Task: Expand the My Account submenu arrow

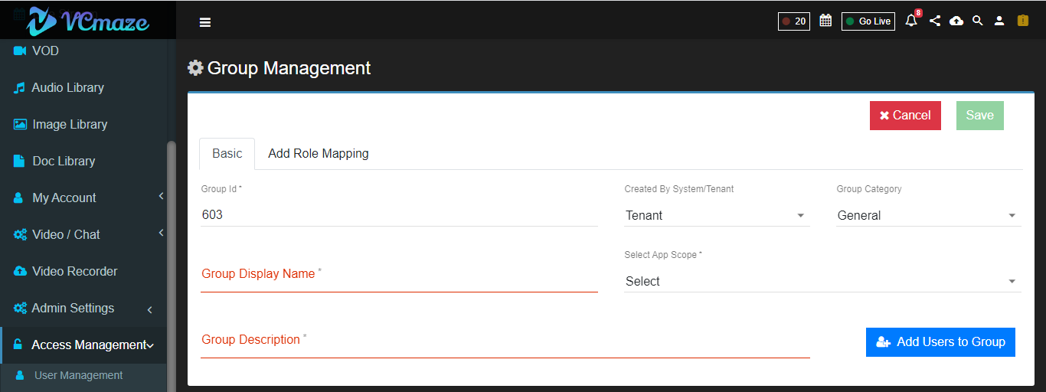Action: click(161, 197)
